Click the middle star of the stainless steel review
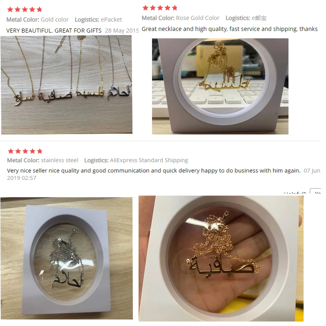Viewport: 326px width, 326px height. point(25,151)
